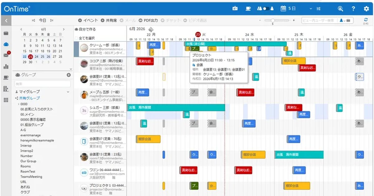Screen dimensions: 374x196
Task: Click the plus zoom icon beside the slider
Action: (294, 21)
